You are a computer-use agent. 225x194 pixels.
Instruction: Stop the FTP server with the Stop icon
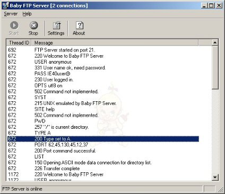click(x=33, y=28)
